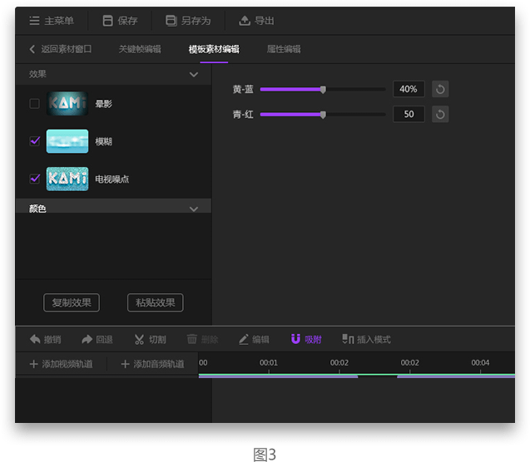This screenshot has width=530, height=462.
Task: Click the 保存 text label
Action: [128, 21]
